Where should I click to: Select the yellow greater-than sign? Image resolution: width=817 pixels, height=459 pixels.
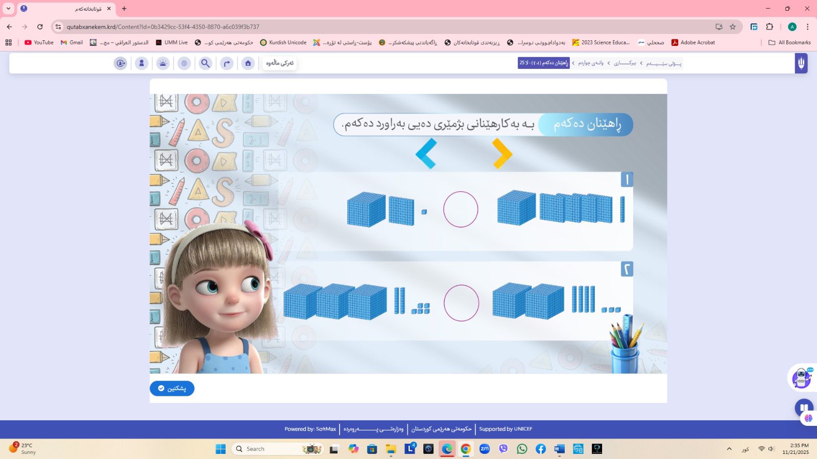tap(502, 154)
